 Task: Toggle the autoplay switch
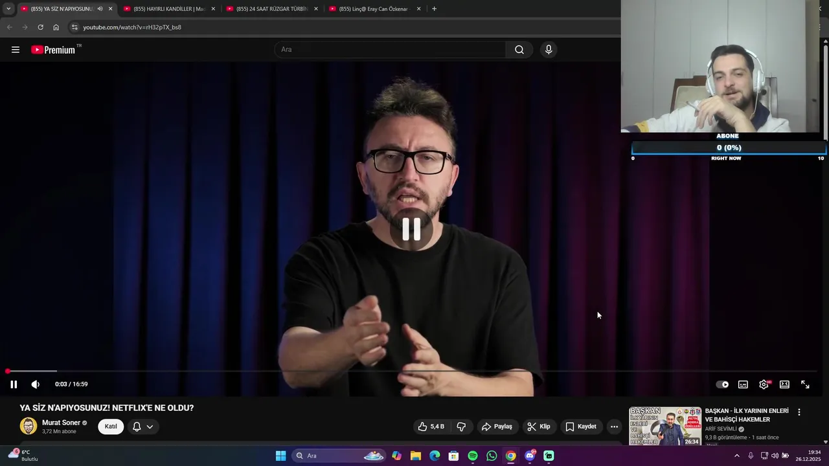(722, 384)
